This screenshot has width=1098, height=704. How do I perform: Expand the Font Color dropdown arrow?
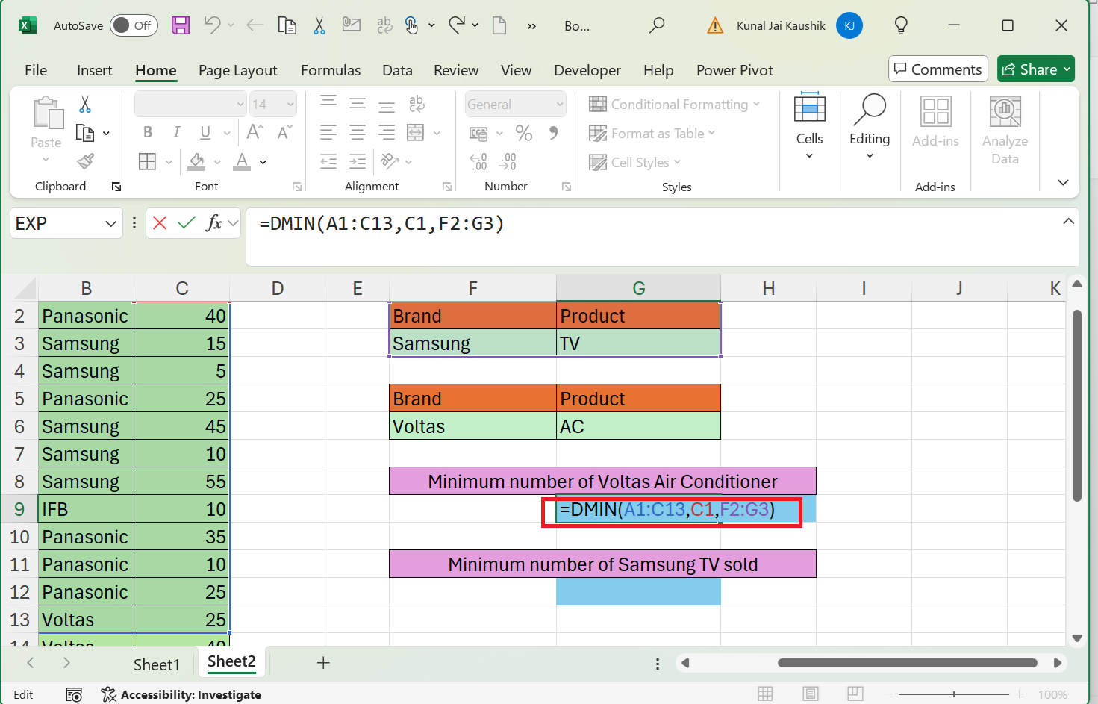click(x=261, y=161)
